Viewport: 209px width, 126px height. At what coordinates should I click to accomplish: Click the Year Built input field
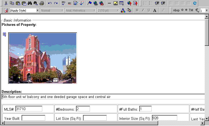coord(33,118)
